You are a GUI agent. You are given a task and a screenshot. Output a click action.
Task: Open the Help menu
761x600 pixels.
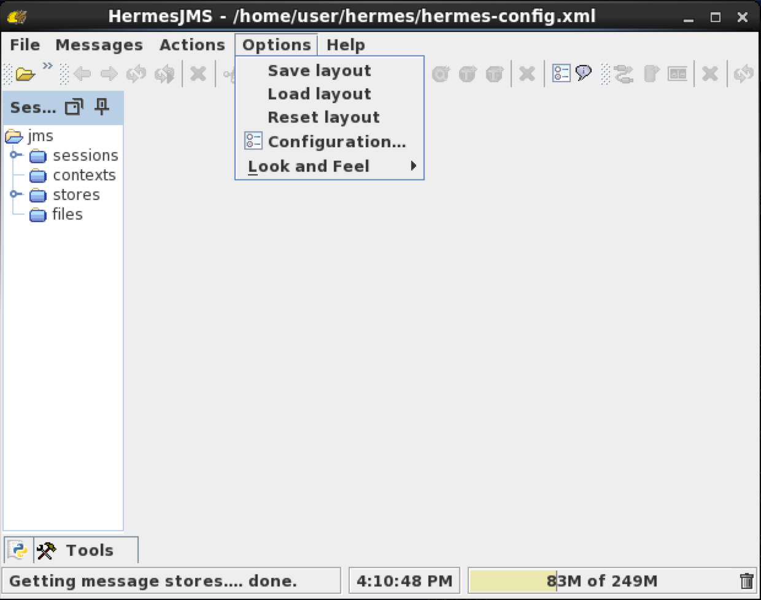click(346, 45)
